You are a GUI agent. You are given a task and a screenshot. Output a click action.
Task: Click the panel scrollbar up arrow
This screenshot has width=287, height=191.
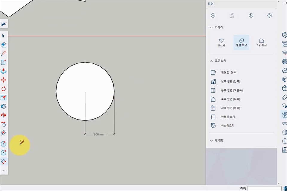(279, 1)
